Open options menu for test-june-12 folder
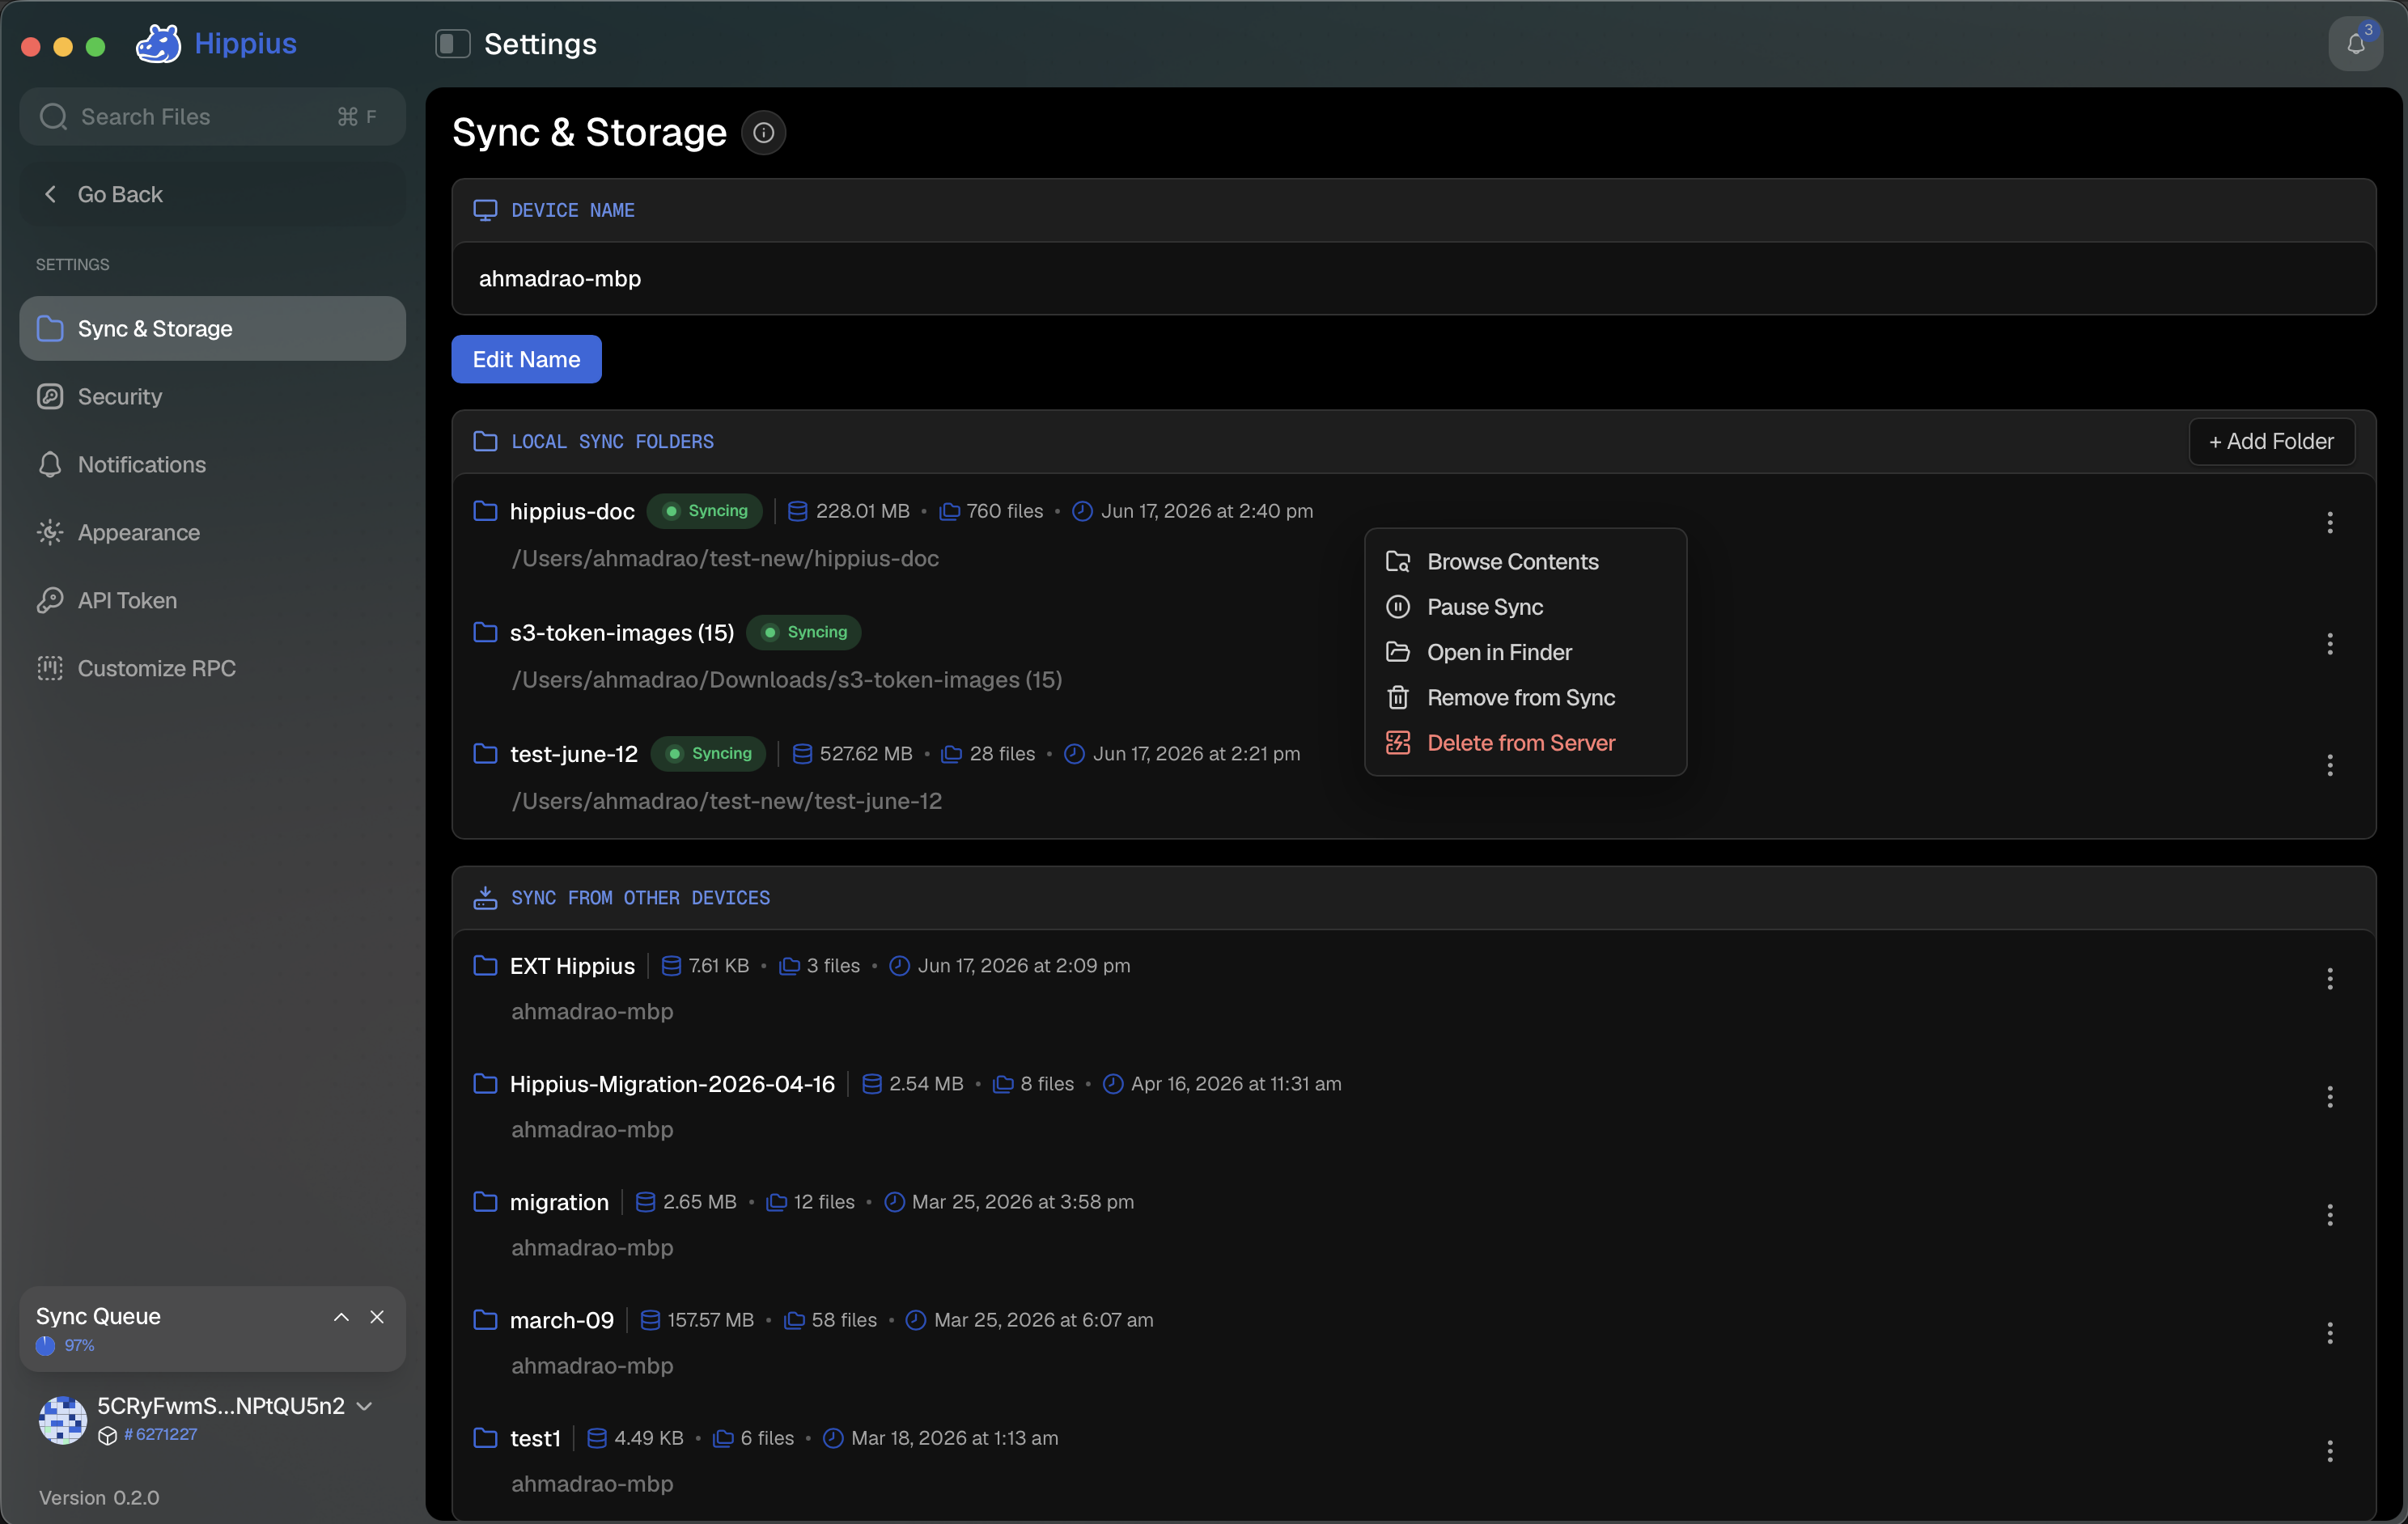 point(2329,765)
